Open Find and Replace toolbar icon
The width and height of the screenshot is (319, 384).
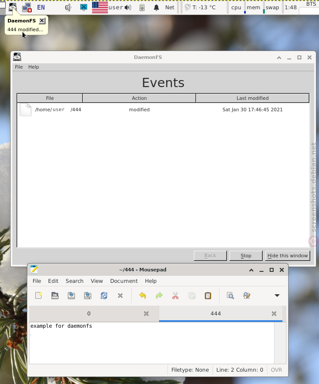click(247, 296)
